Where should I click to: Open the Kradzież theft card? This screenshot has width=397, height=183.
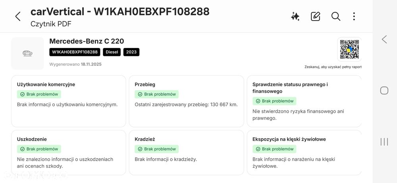point(186,152)
